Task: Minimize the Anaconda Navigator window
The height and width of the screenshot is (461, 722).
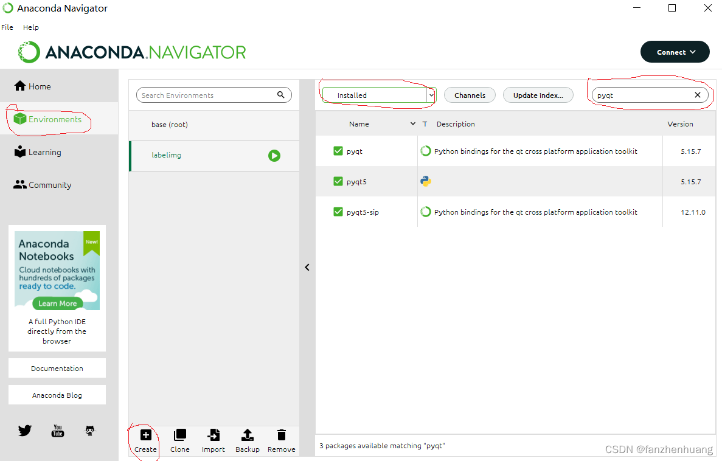Action: (637, 8)
